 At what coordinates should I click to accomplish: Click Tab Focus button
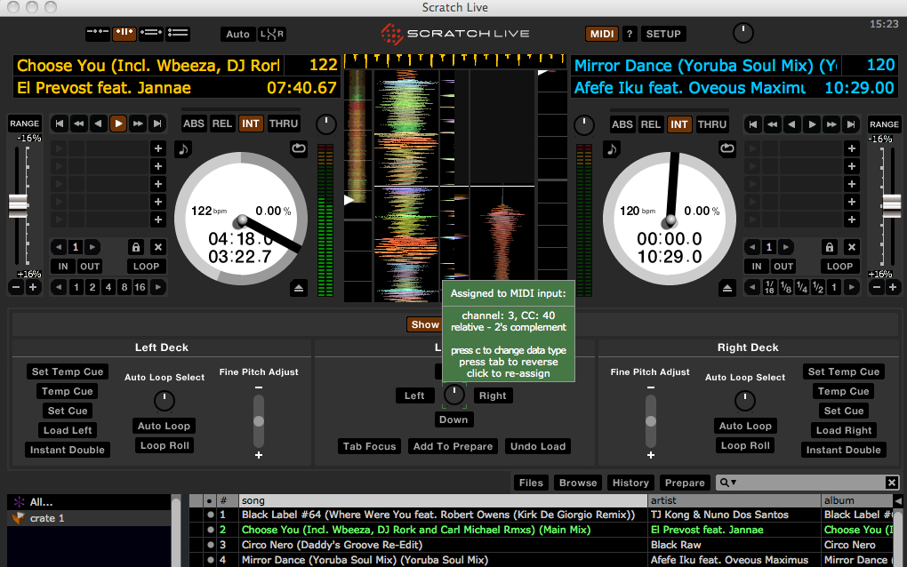pyautogui.click(x=369, y=446)
